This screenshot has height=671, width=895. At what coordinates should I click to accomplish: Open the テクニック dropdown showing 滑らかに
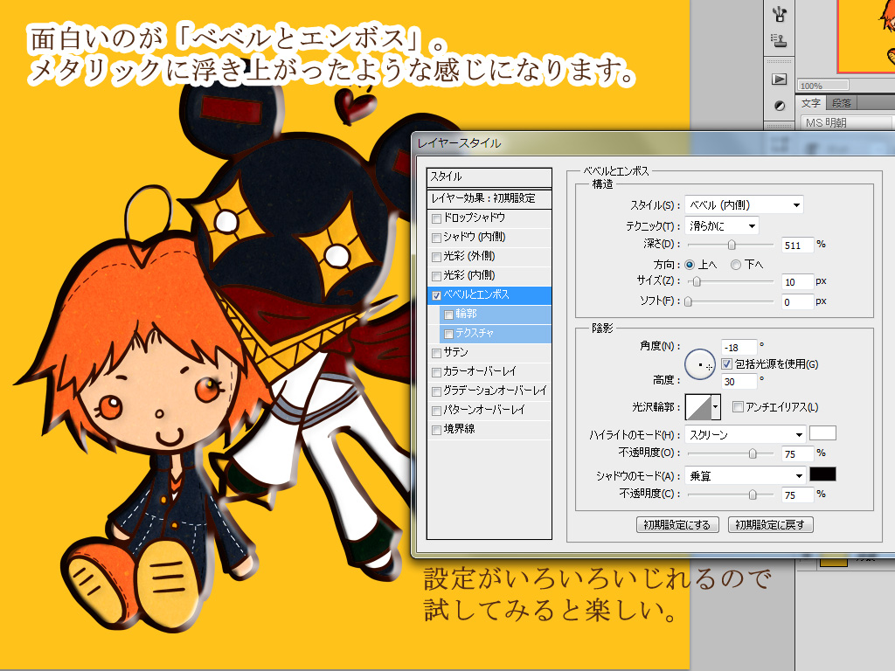(721, 226)
